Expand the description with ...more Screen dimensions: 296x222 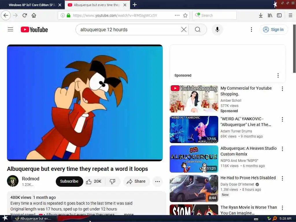pos(129,214)
